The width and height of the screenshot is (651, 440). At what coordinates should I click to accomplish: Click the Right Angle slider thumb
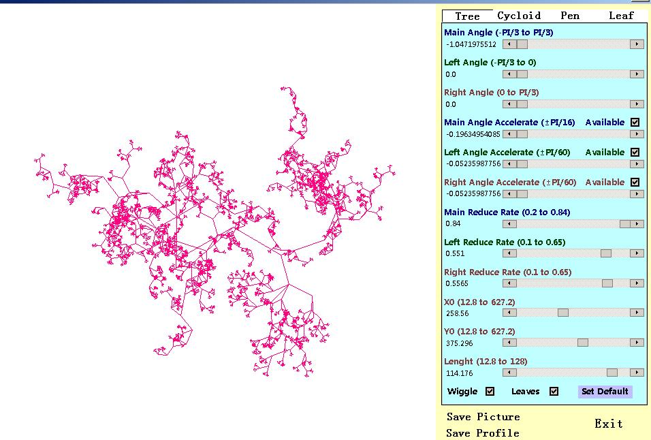click(522, 104)
